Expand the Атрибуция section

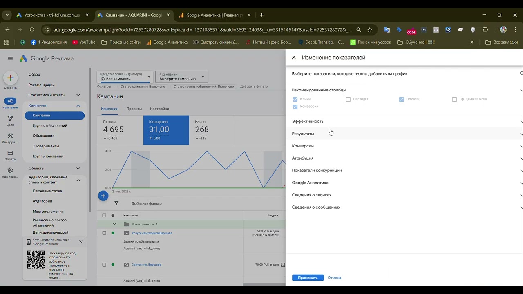405,158
